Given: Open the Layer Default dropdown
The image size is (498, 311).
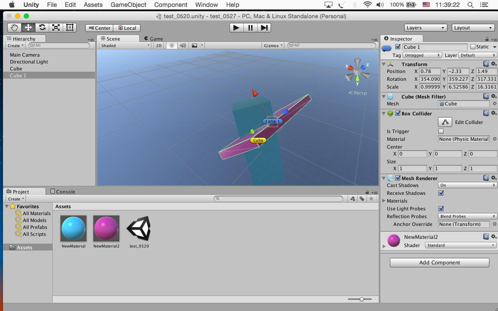Looking at the screenshot, I should (478, 55).
